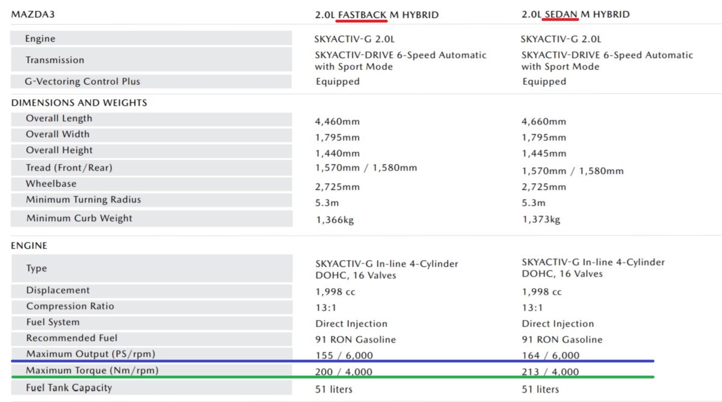The width and height of the screenshot is (722, 402).
Task: Click the Fastback curb weight value 1,366kg
Action: (x=335, y=220)
